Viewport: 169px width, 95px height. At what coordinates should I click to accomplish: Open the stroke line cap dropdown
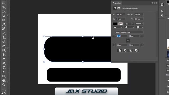point(129,27)
